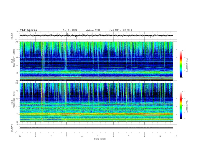198x153 pixels.
Task: Click time axis tick label "8"
Action: click(x=144, y=136)
